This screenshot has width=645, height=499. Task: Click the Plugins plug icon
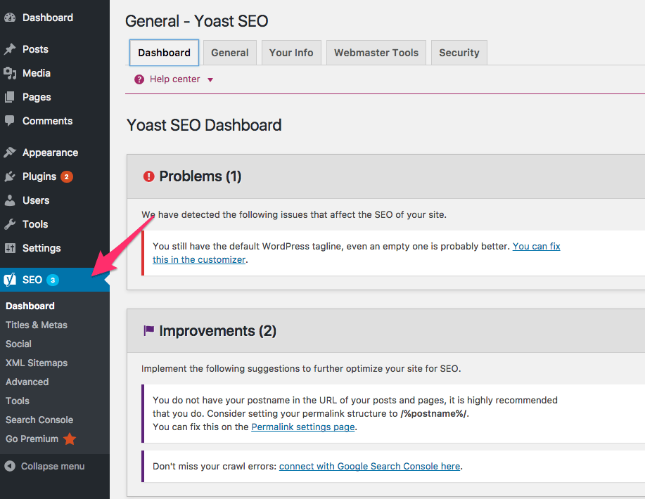[10, 176]
